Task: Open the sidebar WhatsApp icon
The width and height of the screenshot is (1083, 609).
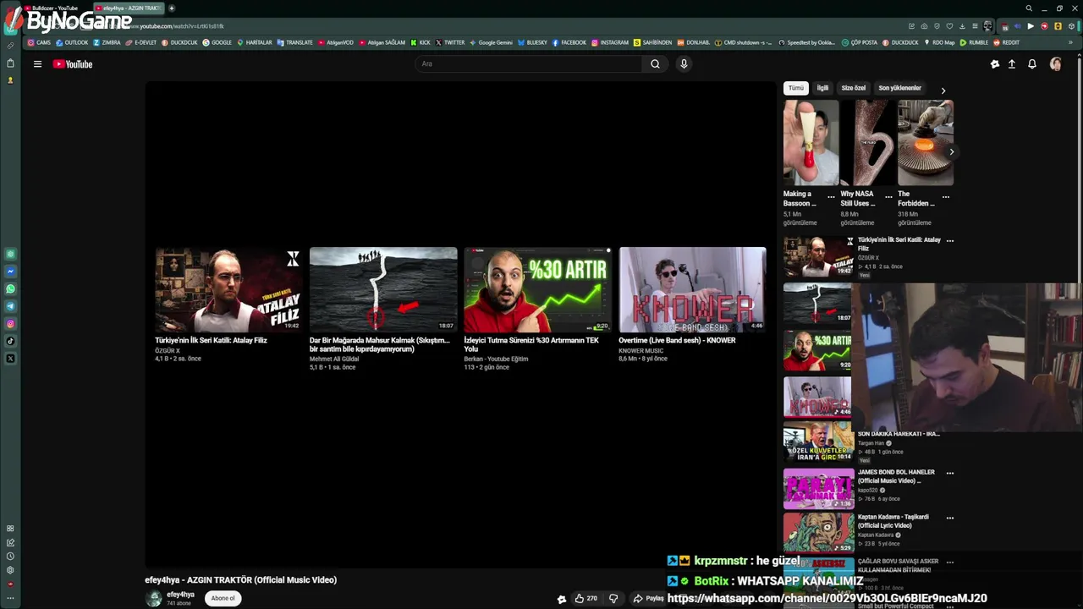Action: [x=10, y=289]
